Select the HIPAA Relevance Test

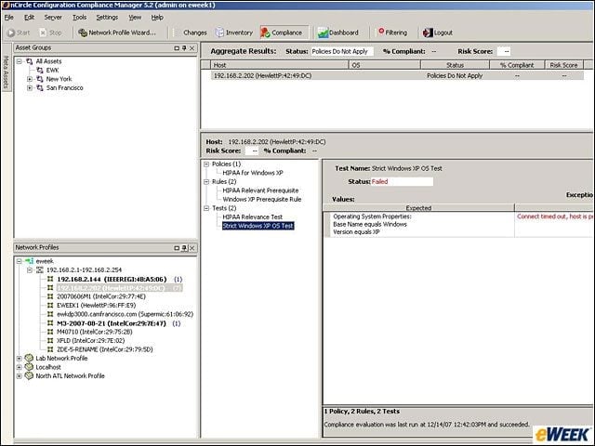(252, 217)
